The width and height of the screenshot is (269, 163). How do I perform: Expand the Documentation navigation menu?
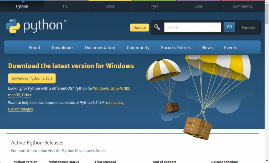pyautogui.click(x=100, y=48)
